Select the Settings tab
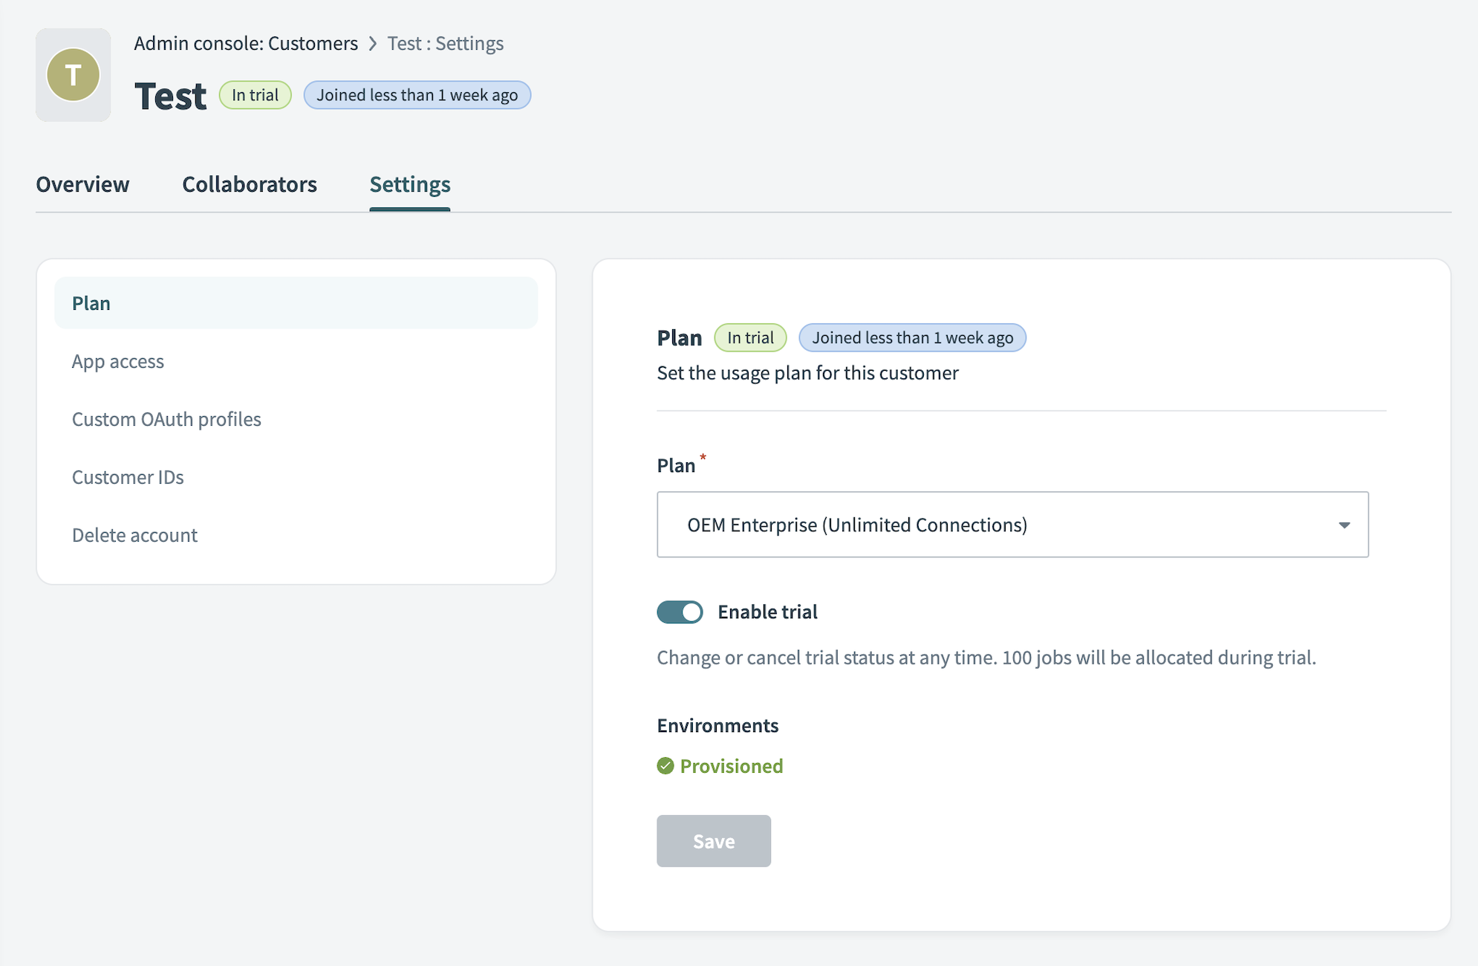The image size is (1478, 966). [x=409, y=184]
